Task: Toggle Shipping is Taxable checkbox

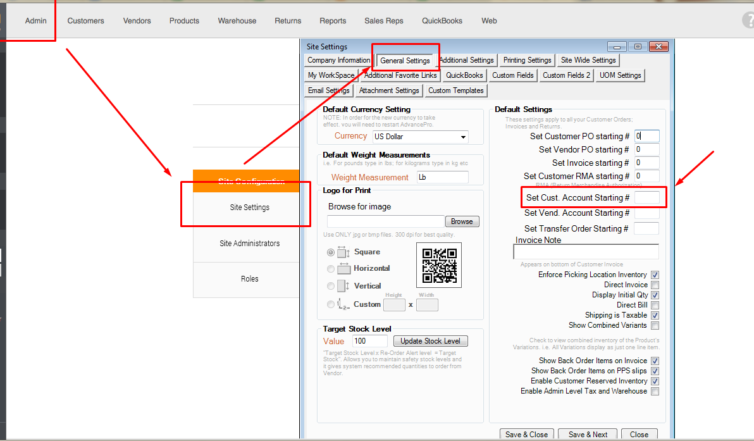Action: click(655, 315)
